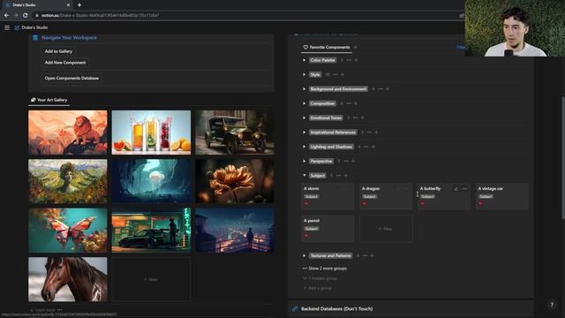Viewport: 565px width, 318px height.
Task: Add an item to the Subject group
Action: (x=345, y=176)
